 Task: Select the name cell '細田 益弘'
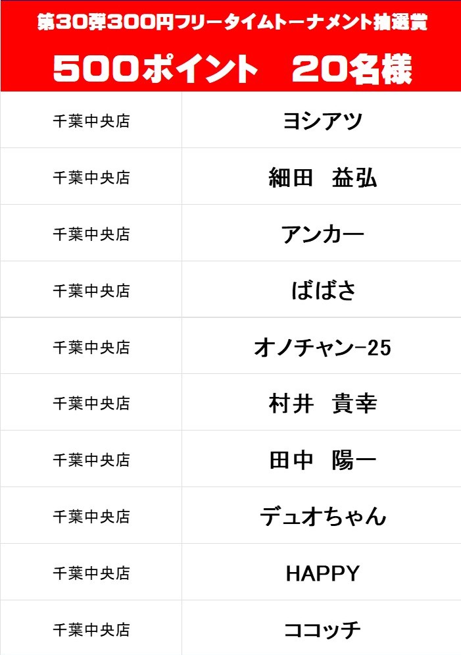322,178
